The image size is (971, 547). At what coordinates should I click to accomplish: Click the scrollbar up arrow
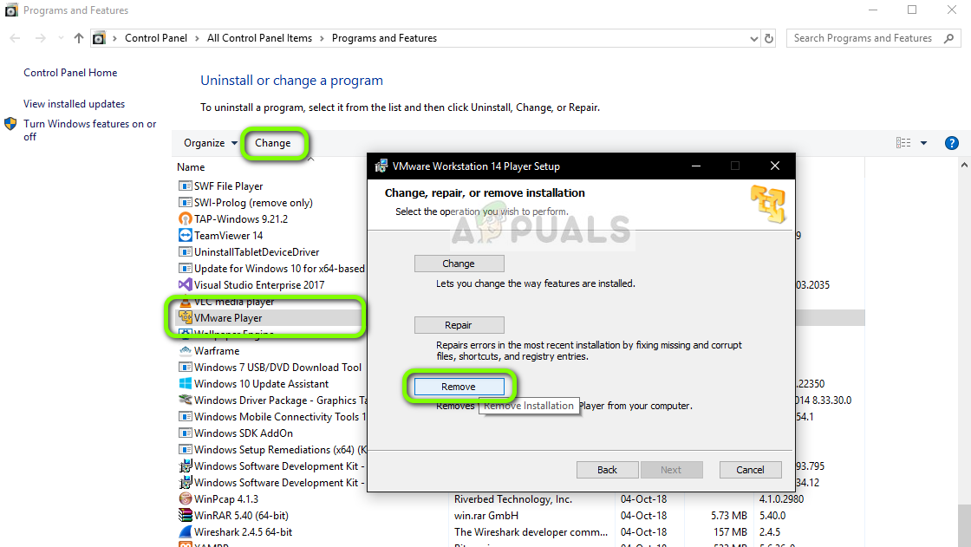coord(964,166)
